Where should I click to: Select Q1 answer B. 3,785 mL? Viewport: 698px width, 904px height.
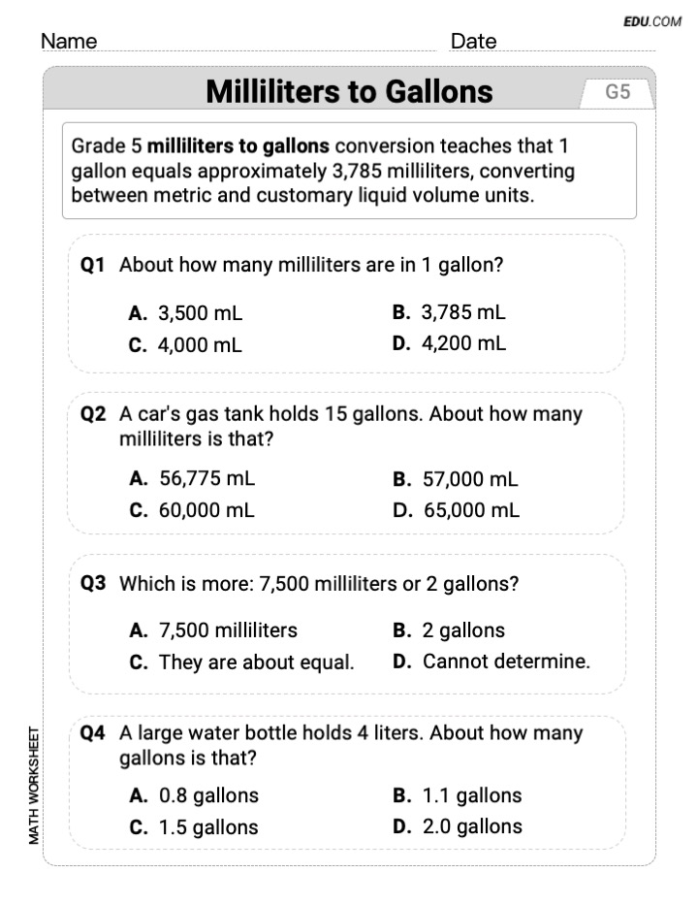tap(449, 312)
